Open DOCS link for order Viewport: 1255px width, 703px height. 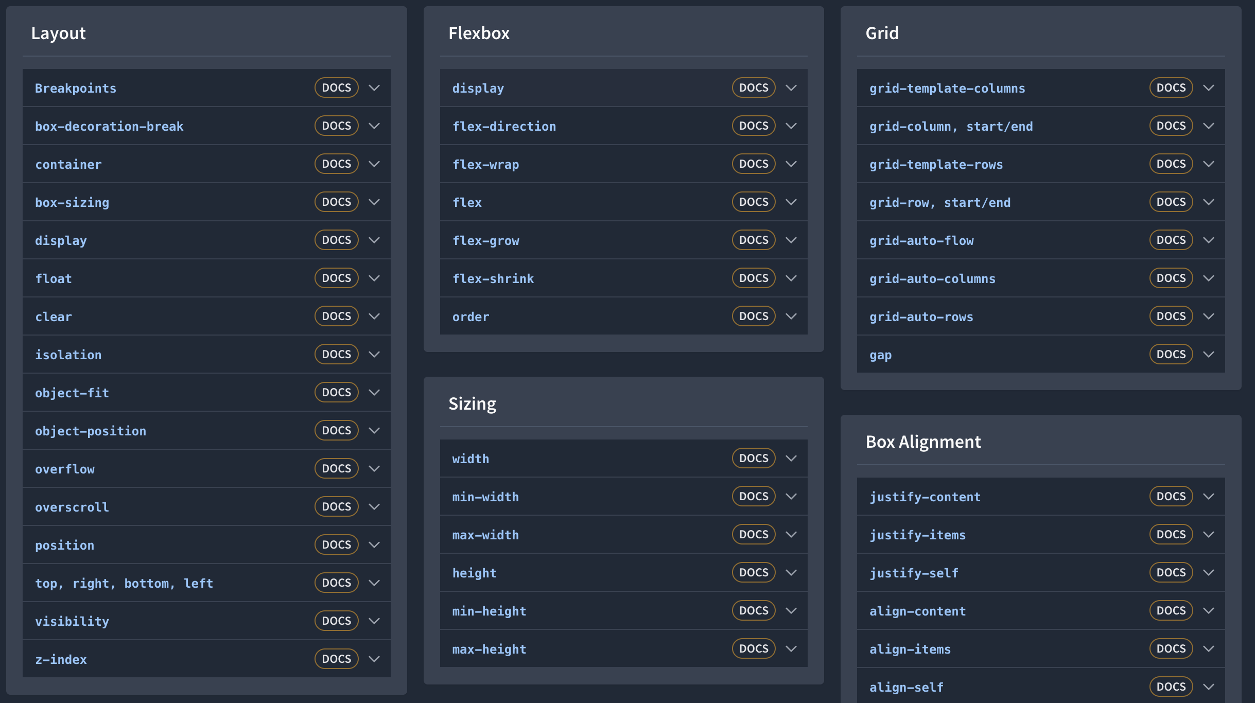coord(753,317)
